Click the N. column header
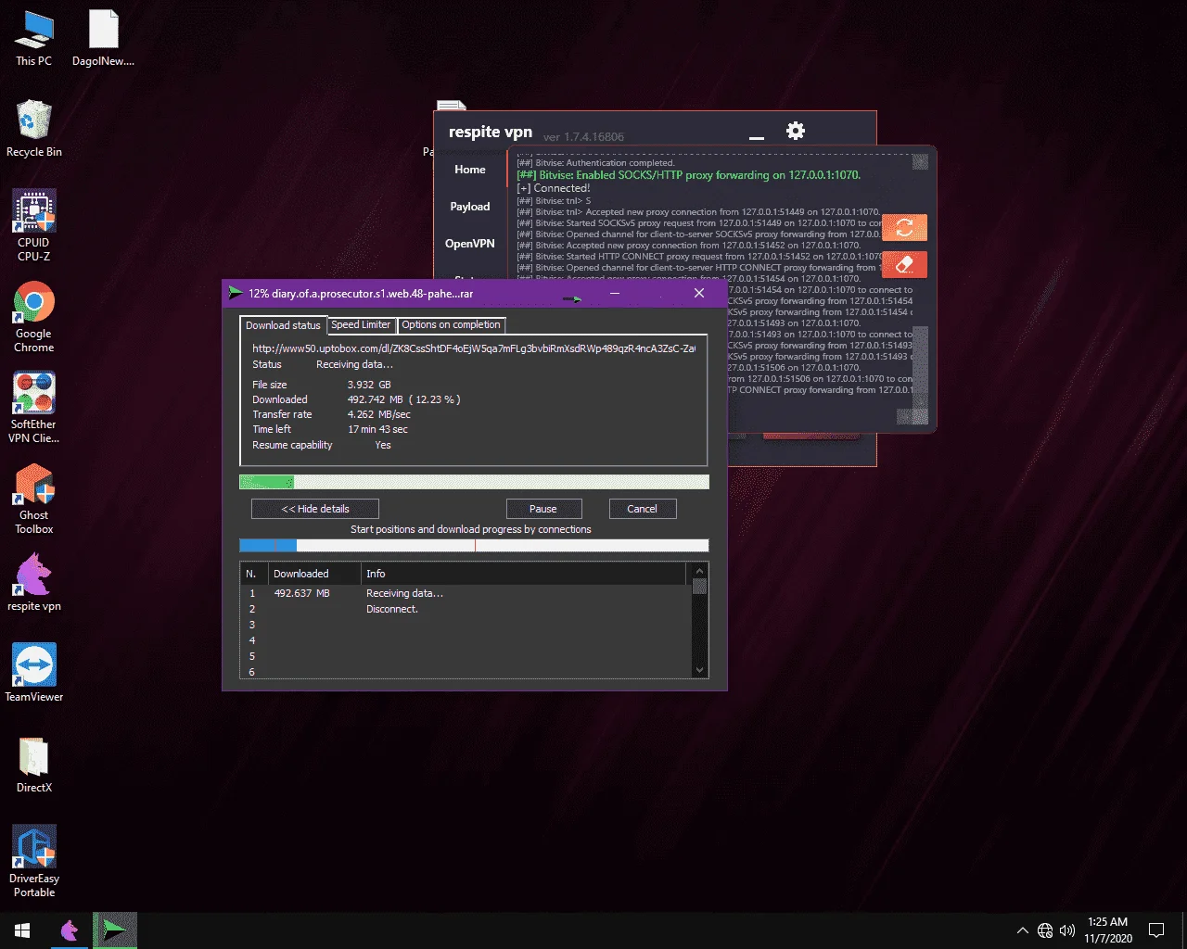The height and width of the screenshot is (949, 1187). [254, 574]
